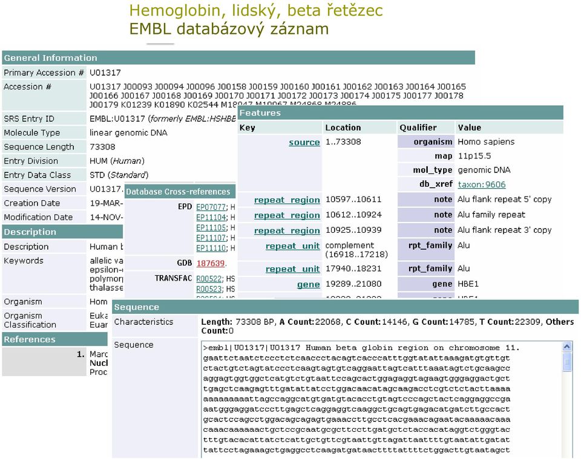The width and height of the screenshot is (581, 459).
Task: Click the Sequence Version label
Action: [x=40, y=189]
